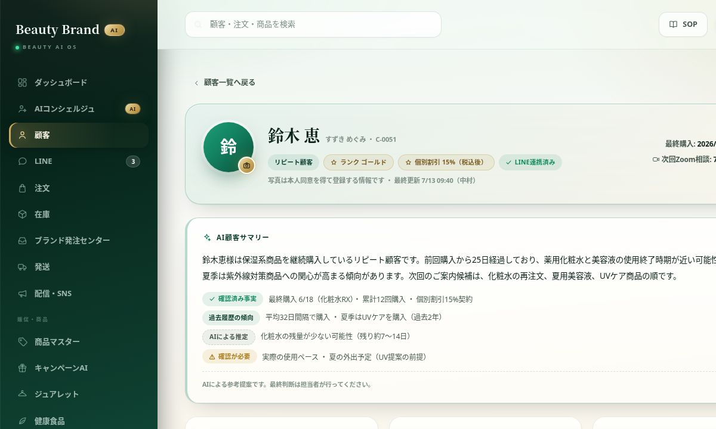Click the checkmark in 確認済み事実 tag
The image size is (716, 429).
tap(212, 299)
